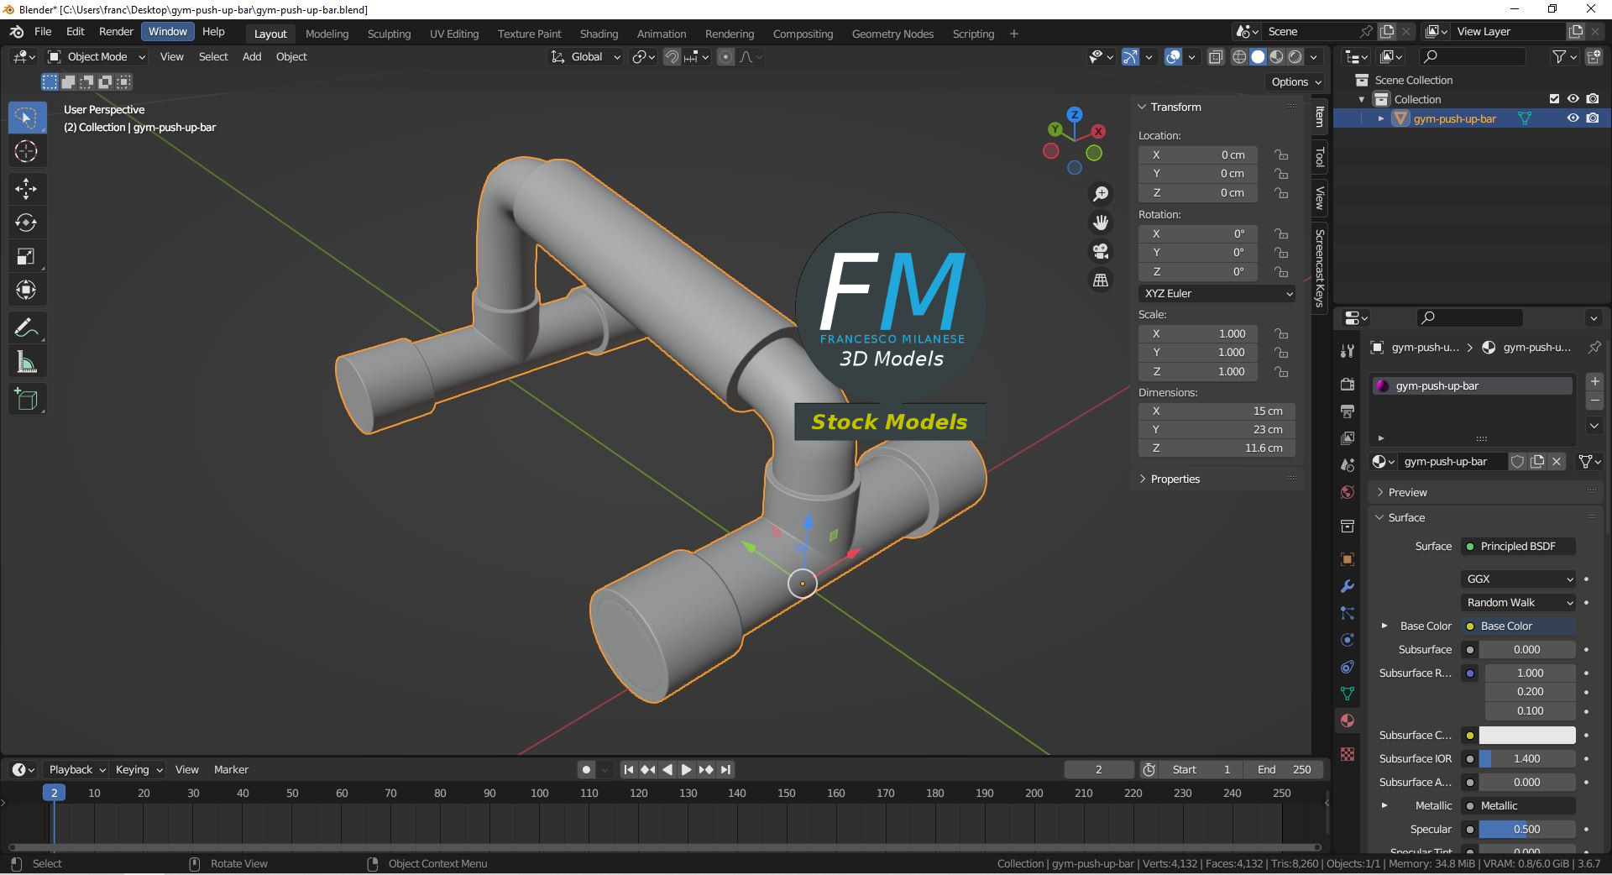1612x875 pixels.
Task: Choose the Annotate pencil tool
Action: (x=26, y=327)
